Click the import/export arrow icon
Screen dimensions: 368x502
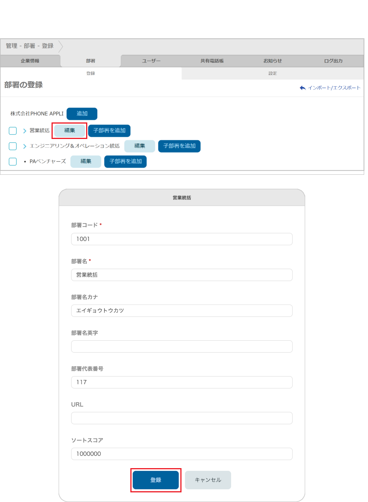[x=303, y=88]
